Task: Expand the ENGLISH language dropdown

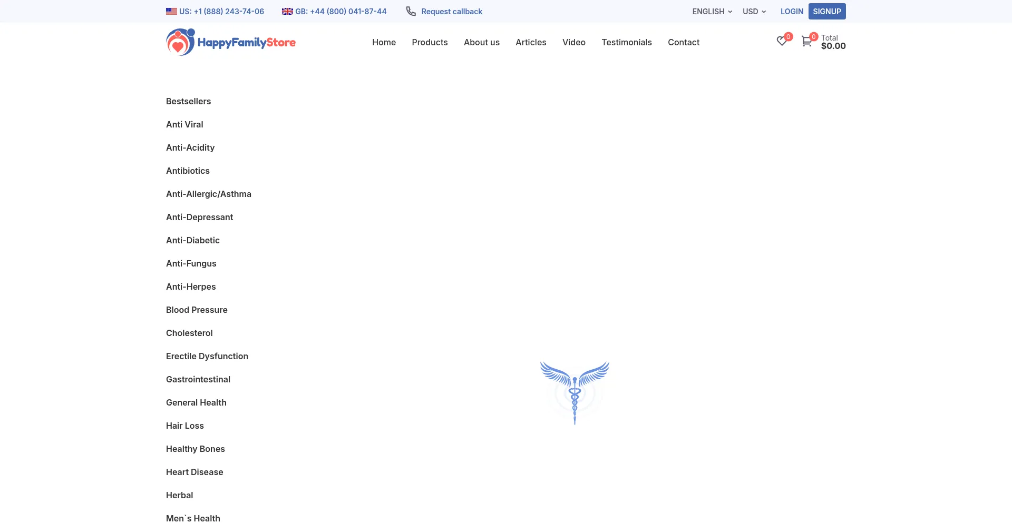Action: 712,12
